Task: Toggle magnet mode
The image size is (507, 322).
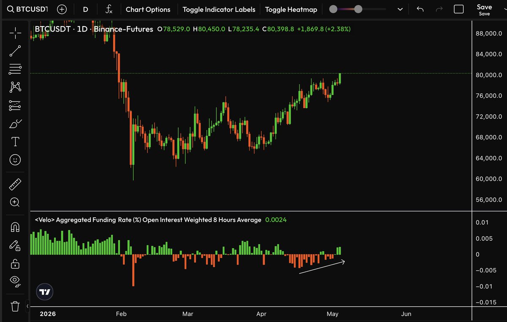Action: click(x=15, y=228)
